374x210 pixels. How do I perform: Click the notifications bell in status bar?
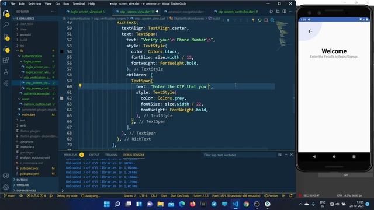pyautogui.click(x=291, y=196)
